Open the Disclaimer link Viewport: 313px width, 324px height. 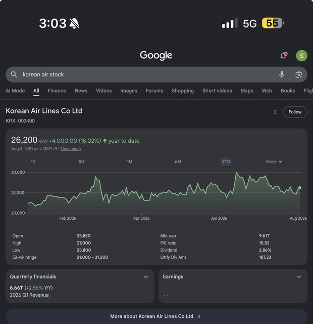click(x=71, y=149)
